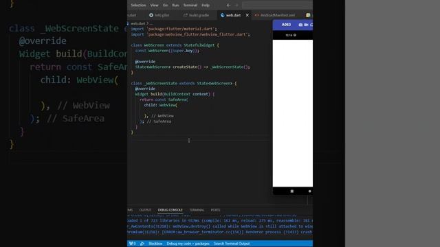Open the PORTS panel tab
The image size is (440, 247).
(x=215, y=210)
